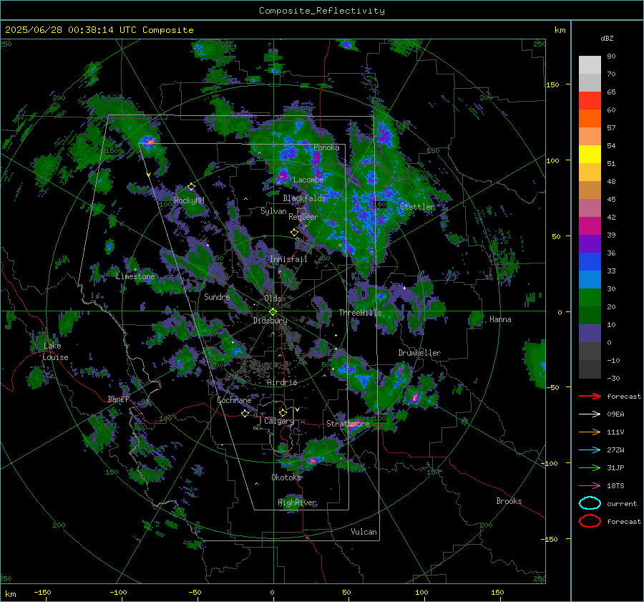The image size is (644, 602).
Task: Click the Sylvan city label
Action: click(x=273, y=211)
